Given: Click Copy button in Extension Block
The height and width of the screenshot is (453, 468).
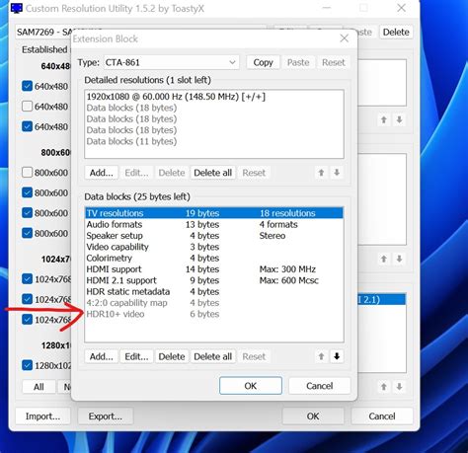Looking at the screenshot, I should (263, 62).
